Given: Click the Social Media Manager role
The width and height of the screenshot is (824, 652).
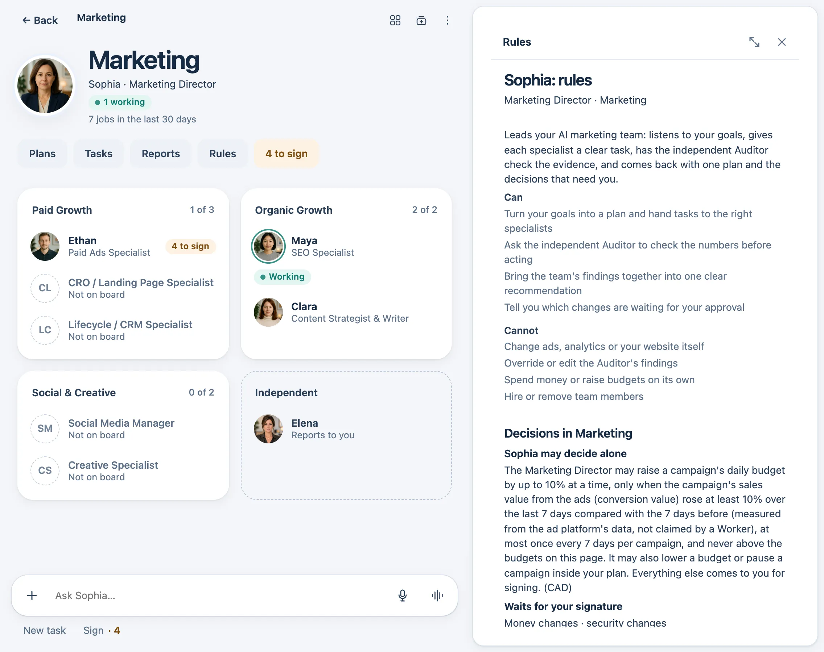Looking at the screenshot, I should (121, 423).
